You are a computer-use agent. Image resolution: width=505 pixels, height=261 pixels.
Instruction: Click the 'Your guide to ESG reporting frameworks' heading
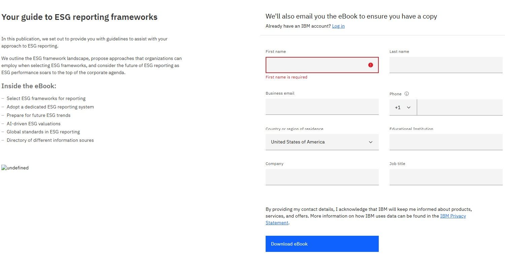pyautogui.click(x=79, y=17)
